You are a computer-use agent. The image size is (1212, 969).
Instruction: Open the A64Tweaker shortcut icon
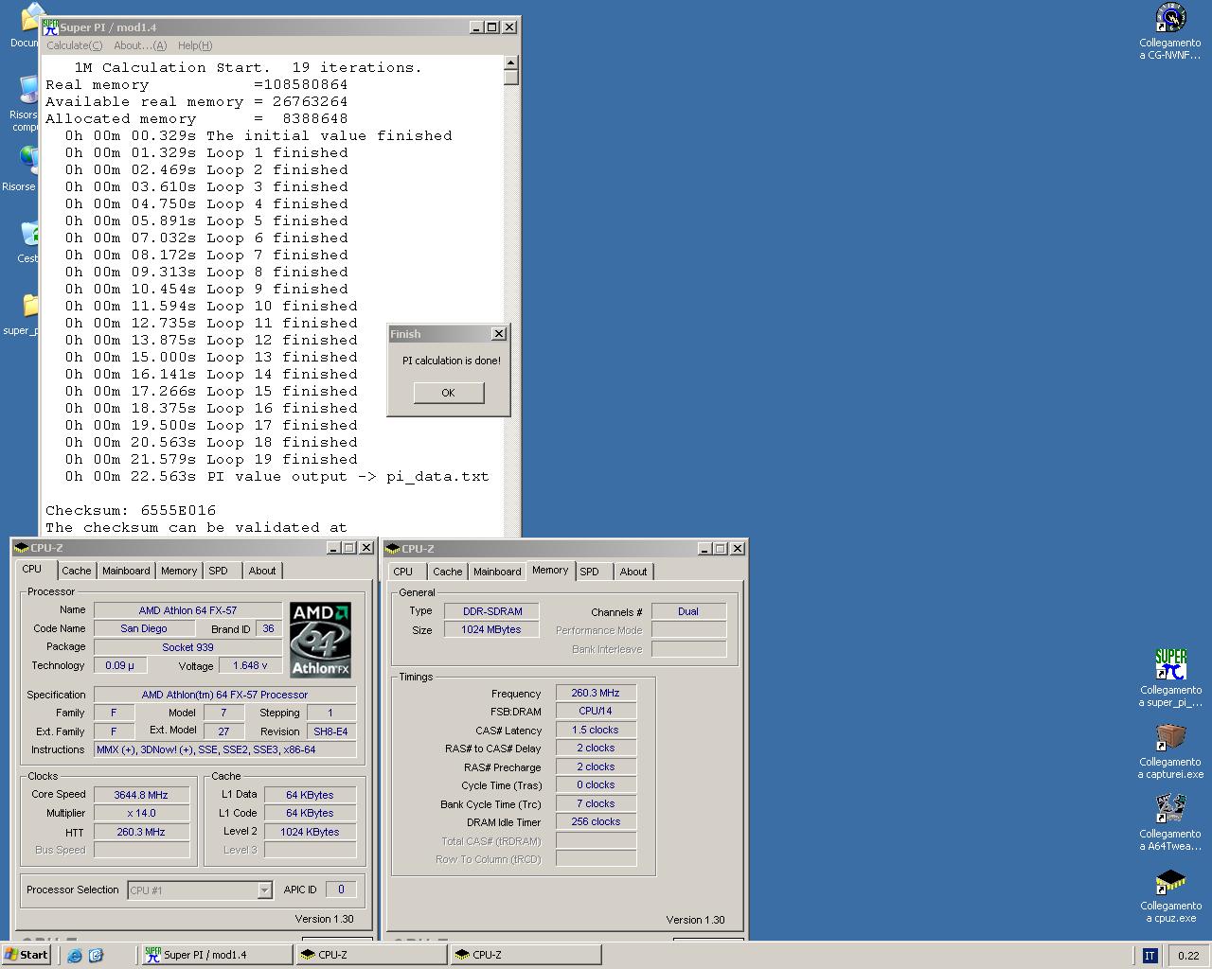[x=1170, y=809]
